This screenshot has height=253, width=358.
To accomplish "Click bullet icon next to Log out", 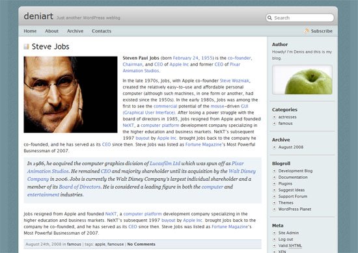I will click(275, 239).
